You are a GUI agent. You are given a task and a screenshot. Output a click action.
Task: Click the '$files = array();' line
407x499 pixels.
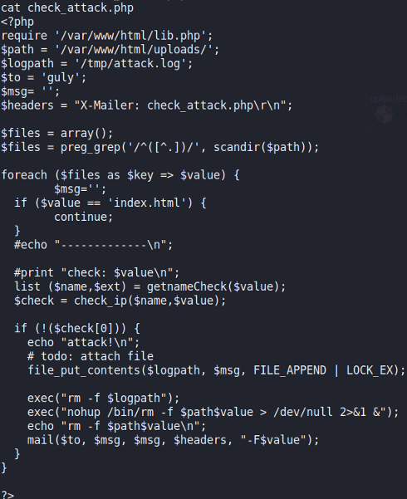pyautogui.click(x=57, y=133)
